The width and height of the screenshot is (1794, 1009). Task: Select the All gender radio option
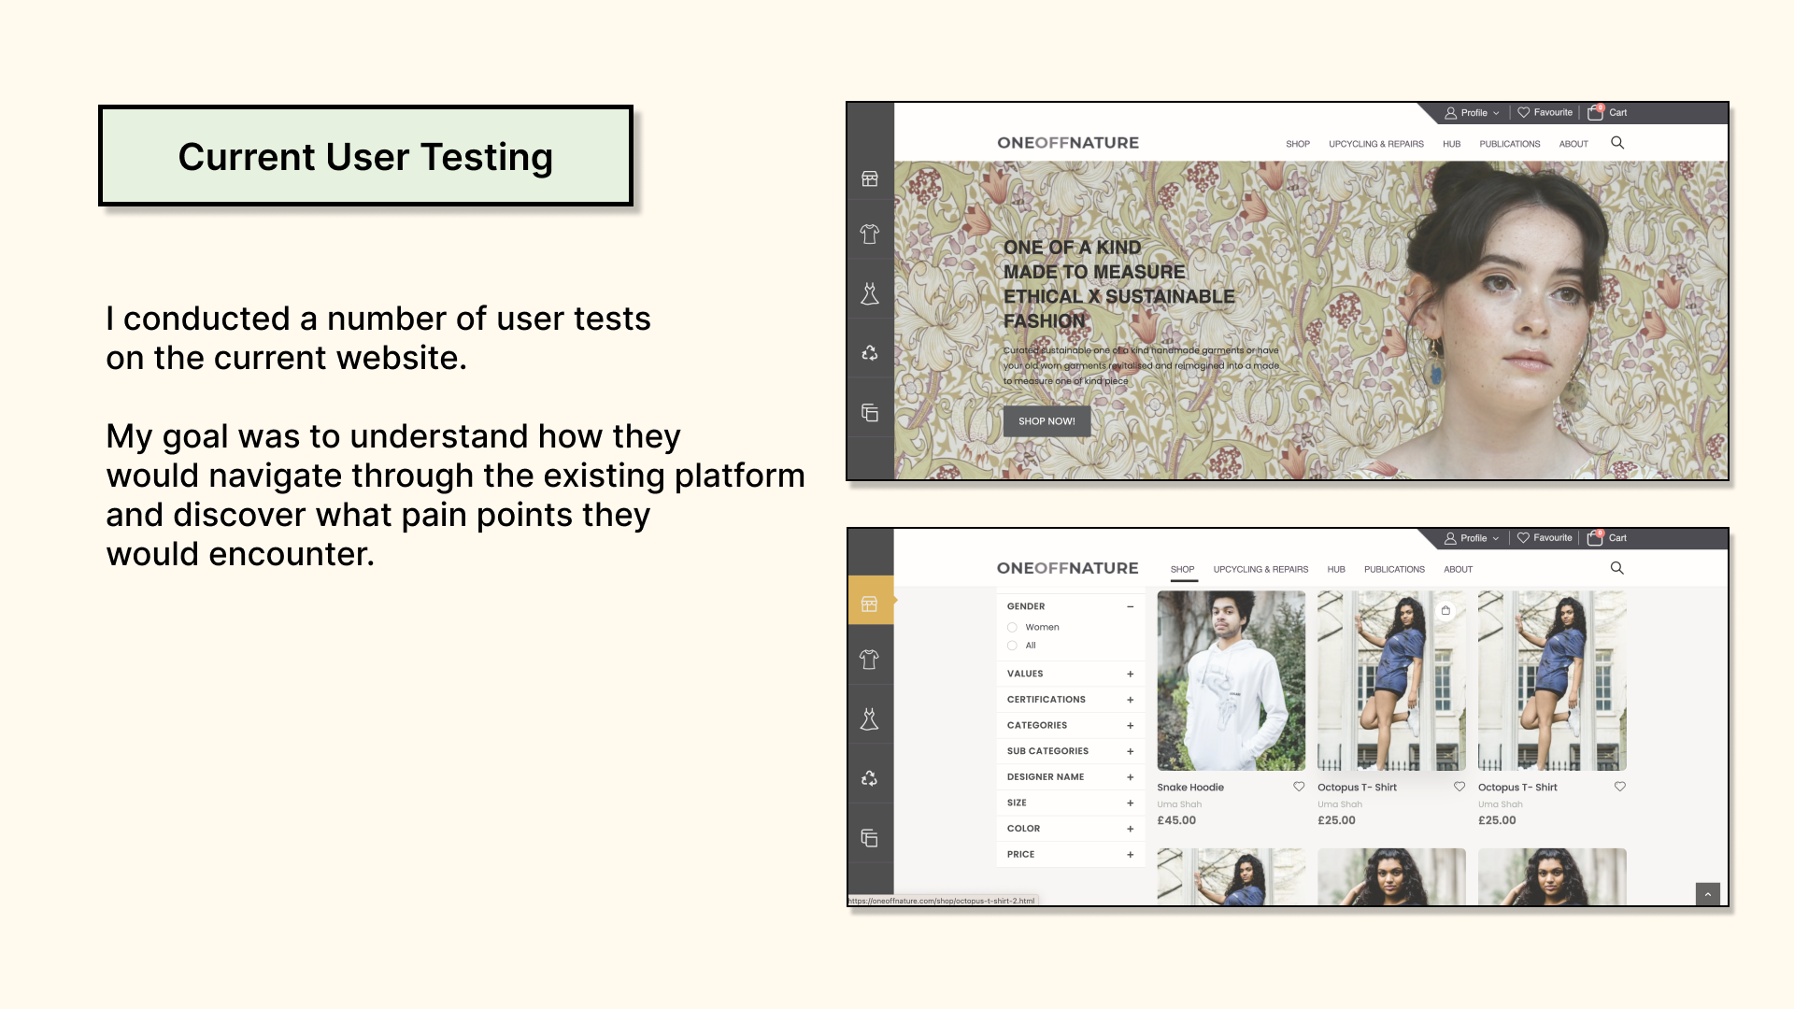click(x=1012, y=646)
